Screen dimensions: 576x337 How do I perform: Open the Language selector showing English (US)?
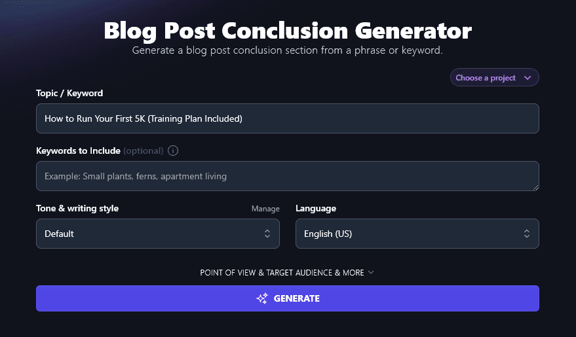tap(417, 234)
